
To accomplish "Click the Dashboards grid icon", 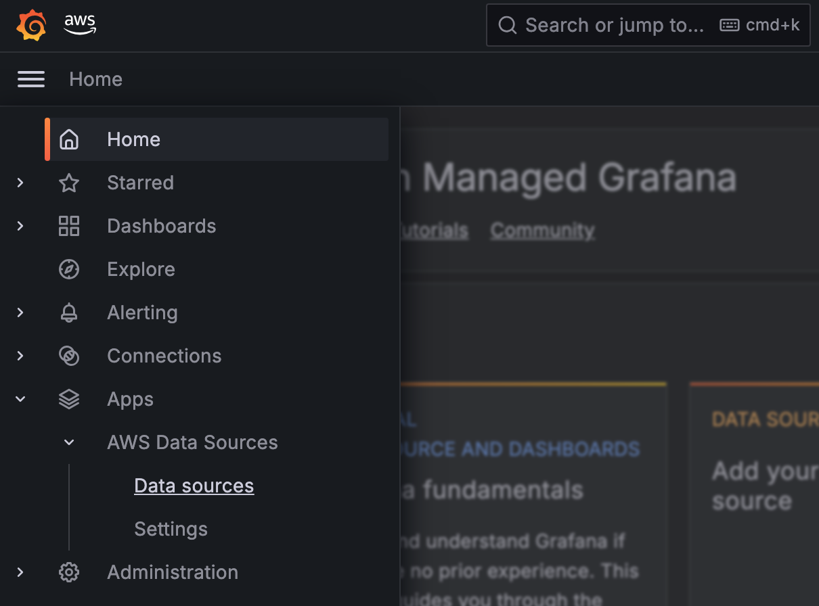I will (69, 226).
